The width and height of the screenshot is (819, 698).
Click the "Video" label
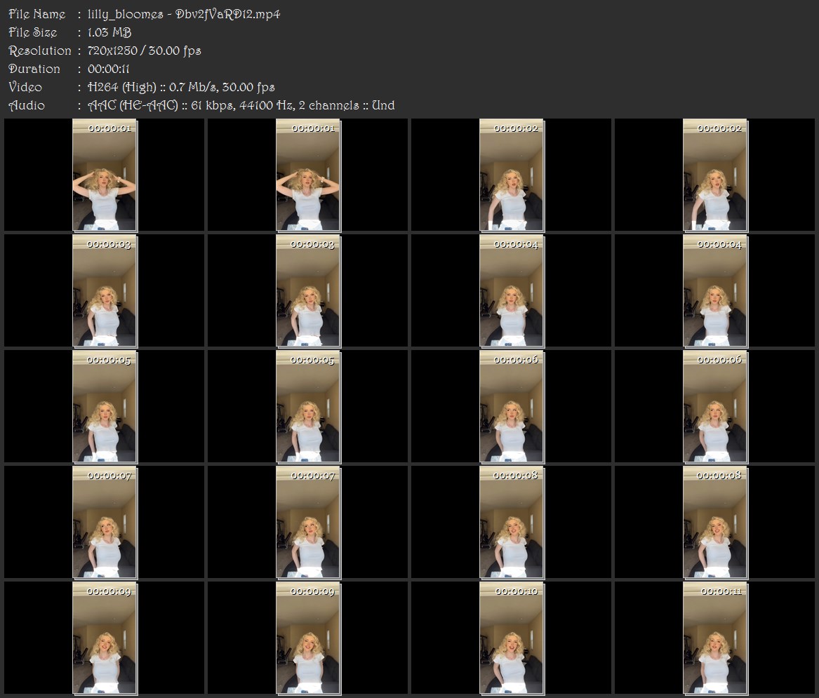click(25, 87)
